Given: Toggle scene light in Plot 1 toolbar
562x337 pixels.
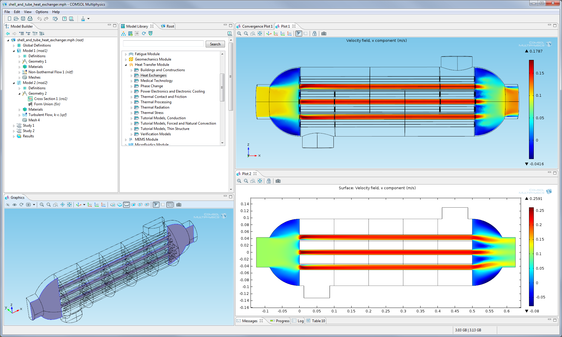Looking at the screenshot, I should (299, 34).
